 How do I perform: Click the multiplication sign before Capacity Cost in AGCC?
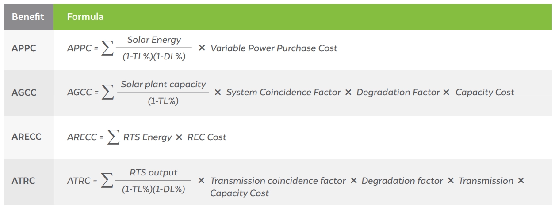coord(446,93)
